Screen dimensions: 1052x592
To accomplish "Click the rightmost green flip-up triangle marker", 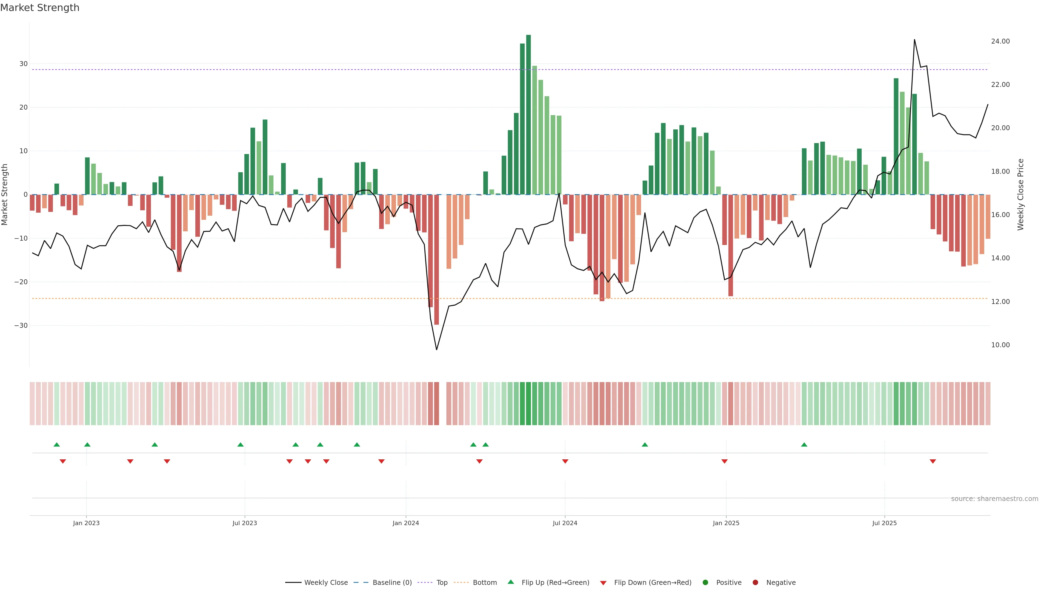I will pyautogui.click(x=804, y=445).
